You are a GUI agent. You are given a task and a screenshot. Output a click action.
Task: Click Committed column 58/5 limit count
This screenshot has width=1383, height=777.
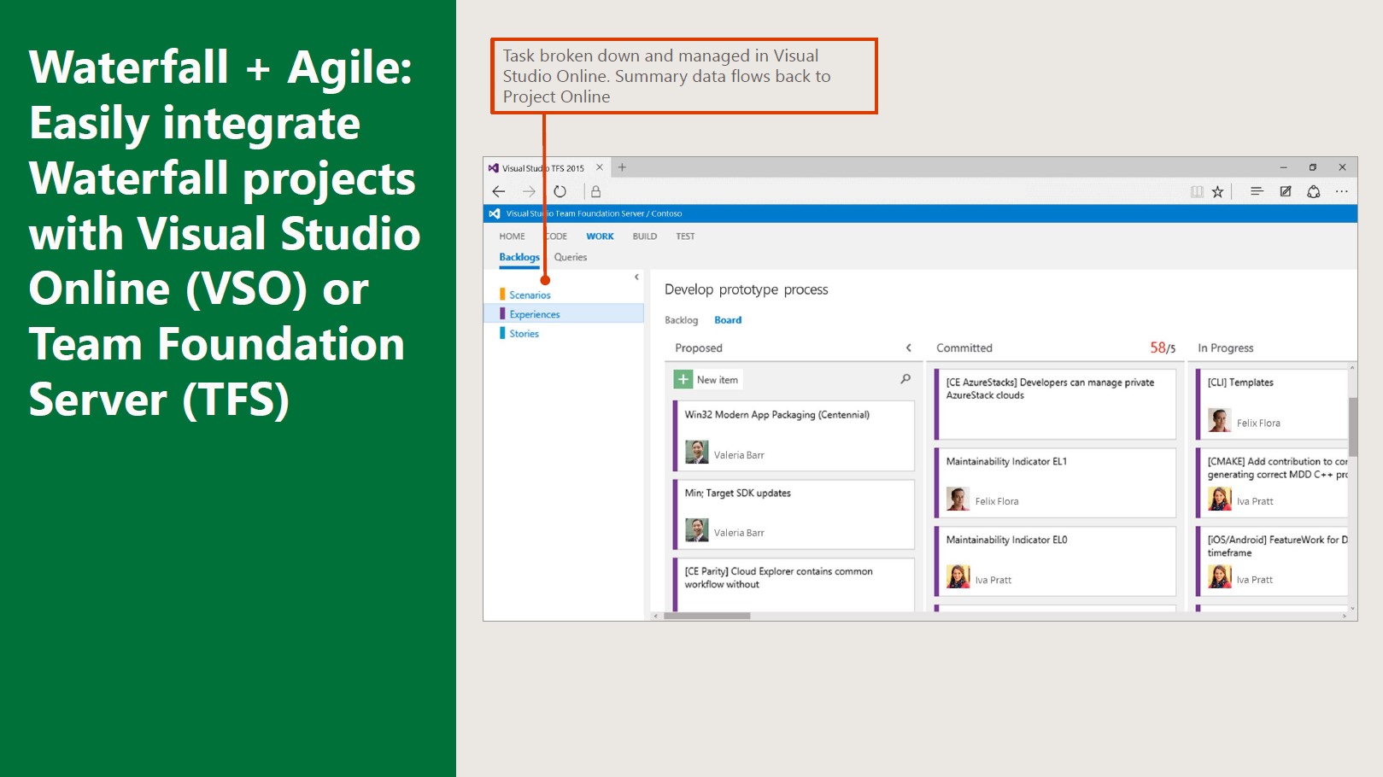pyautogui.click(x=1163, y=348)
